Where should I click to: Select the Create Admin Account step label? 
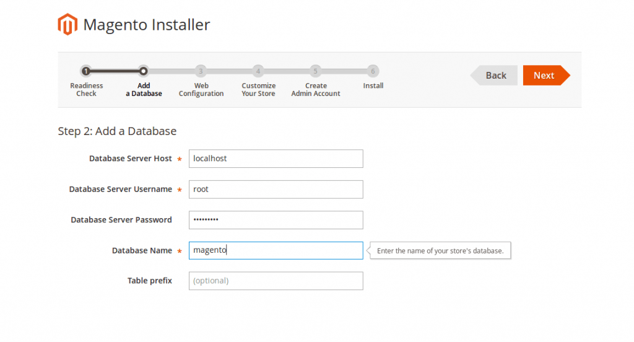tap(316, 90)
